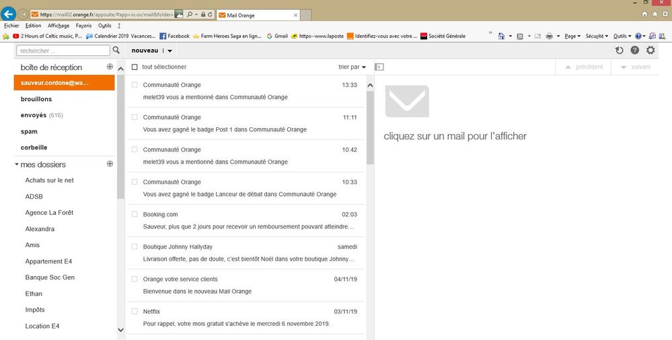
Task: Open the brouillons folder
Action: (36, 99)
